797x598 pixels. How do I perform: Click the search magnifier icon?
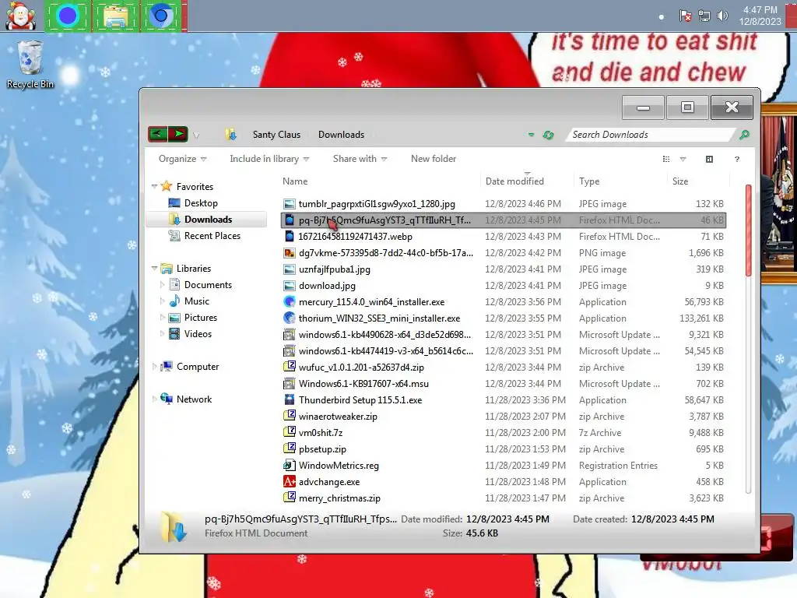pyautogui.click(x=744, y=135)
